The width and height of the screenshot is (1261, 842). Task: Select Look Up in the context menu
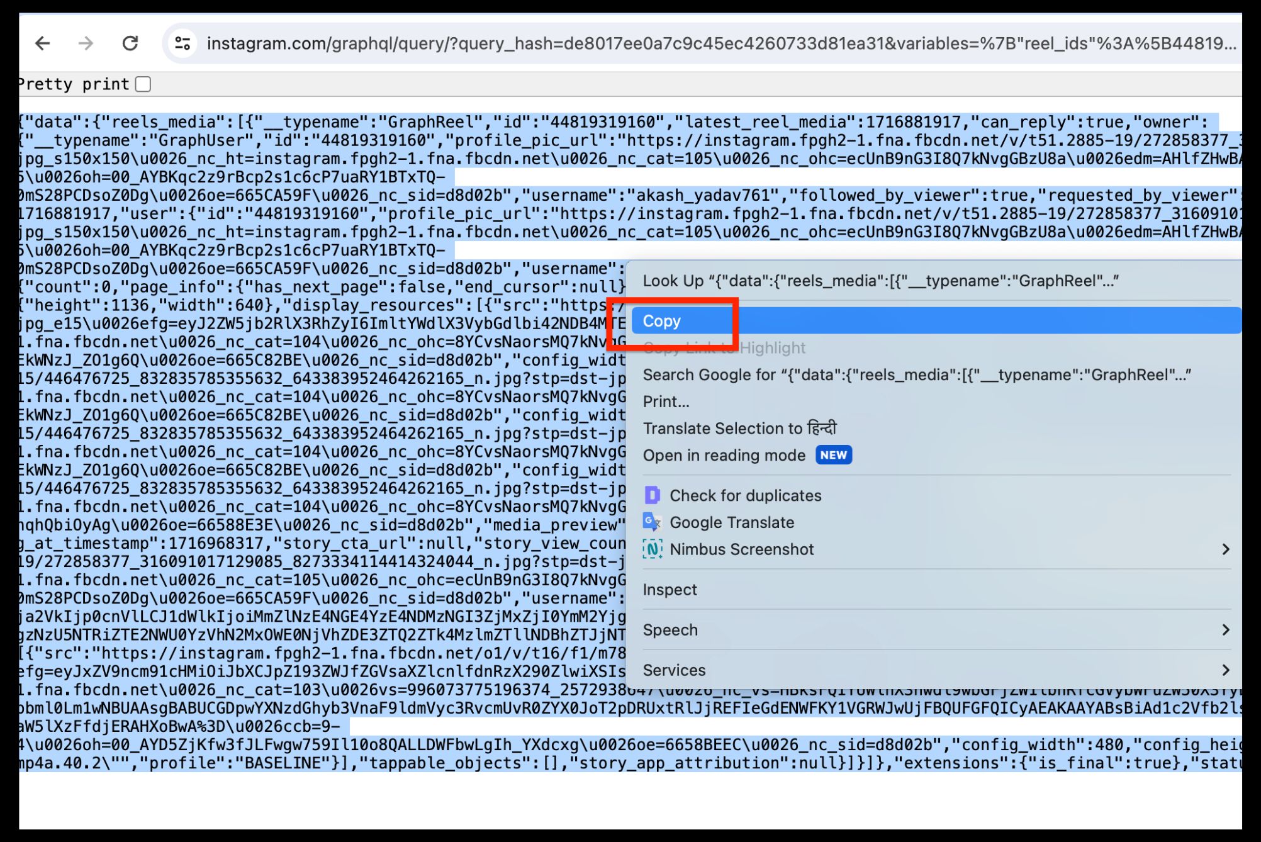pyautogui.click(x=936, y=281)
